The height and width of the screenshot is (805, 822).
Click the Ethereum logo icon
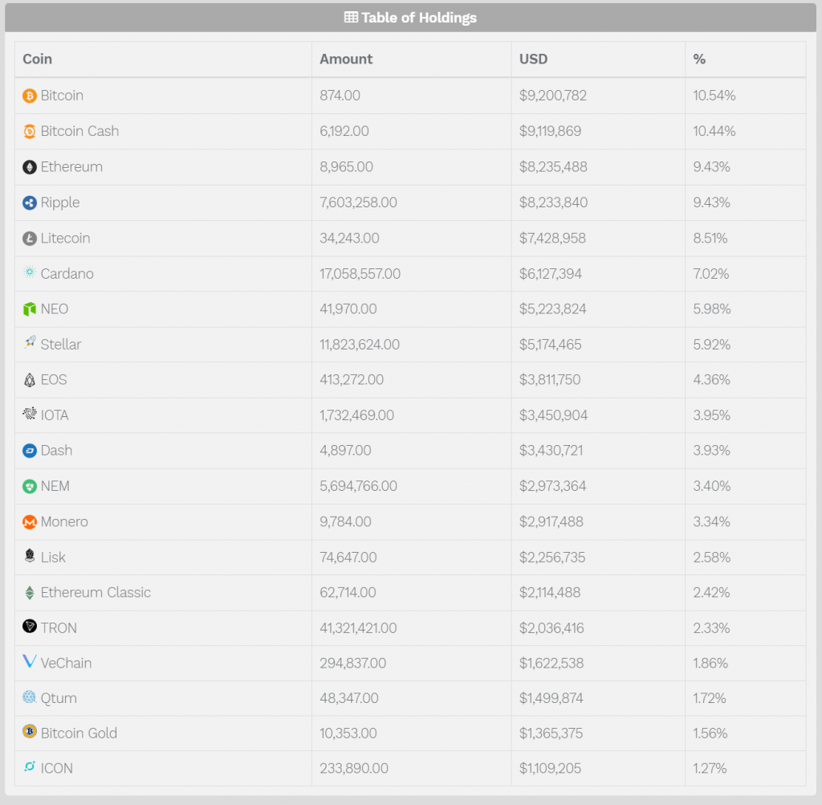[30, 167]
